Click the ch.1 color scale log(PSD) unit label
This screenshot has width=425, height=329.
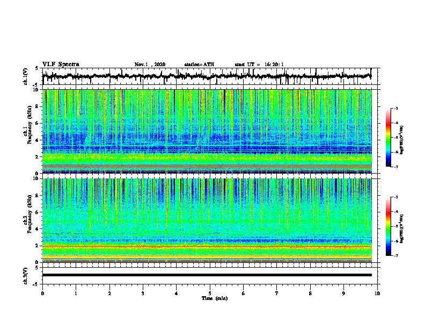(402, 140)
